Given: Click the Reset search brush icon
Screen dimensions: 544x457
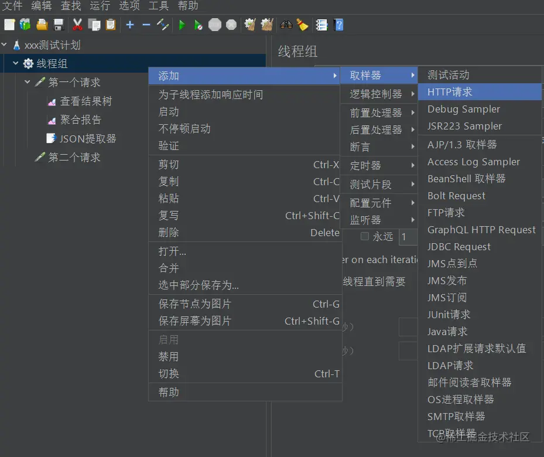Looking at the screenshot, I should [x=303, y=25].
